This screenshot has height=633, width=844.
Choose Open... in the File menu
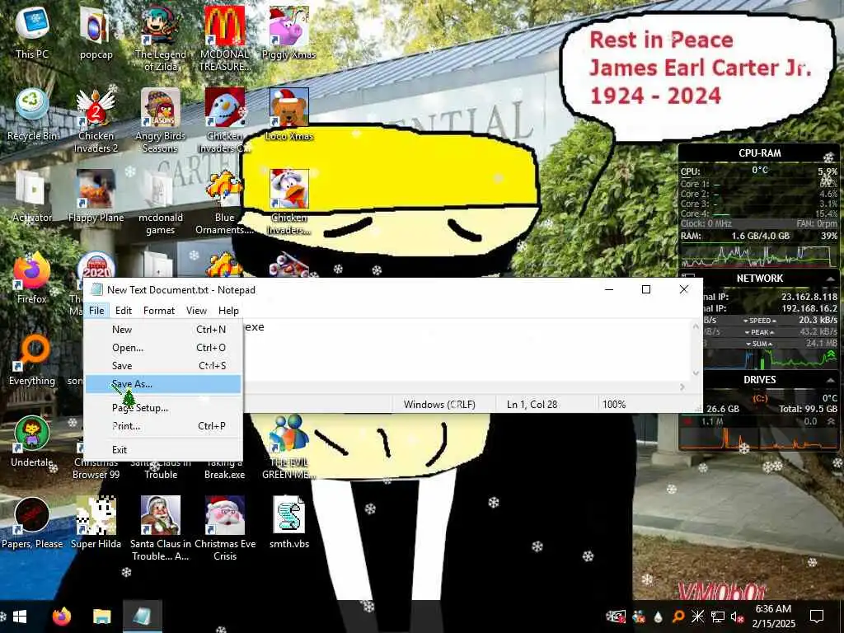[162, 348]
